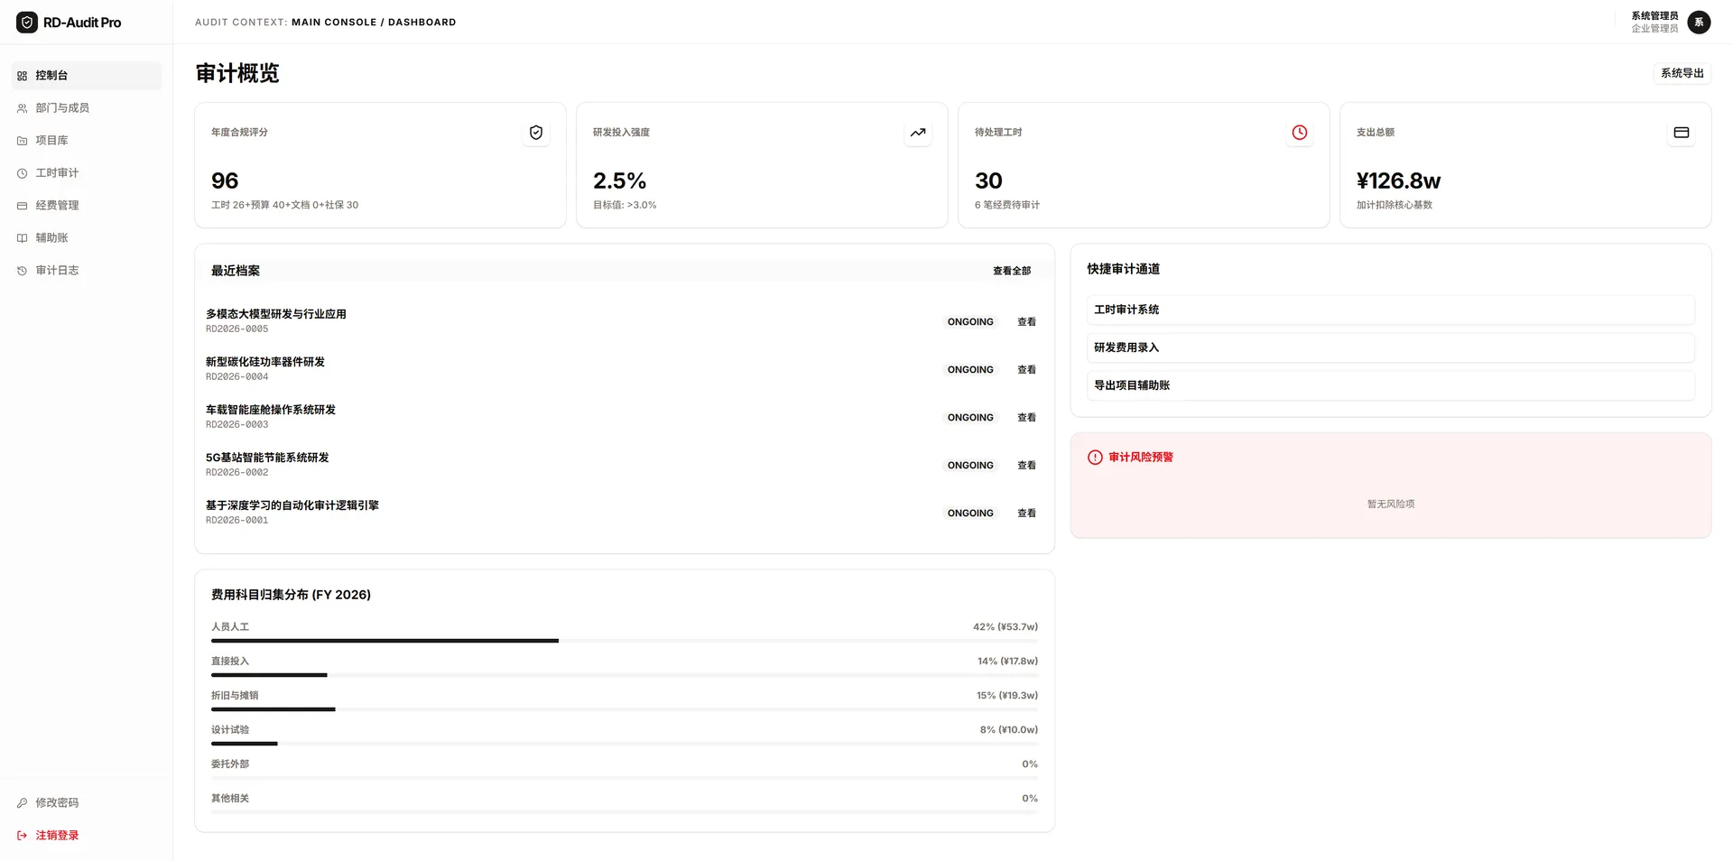Click the 暂无风险项 message

1391,505
